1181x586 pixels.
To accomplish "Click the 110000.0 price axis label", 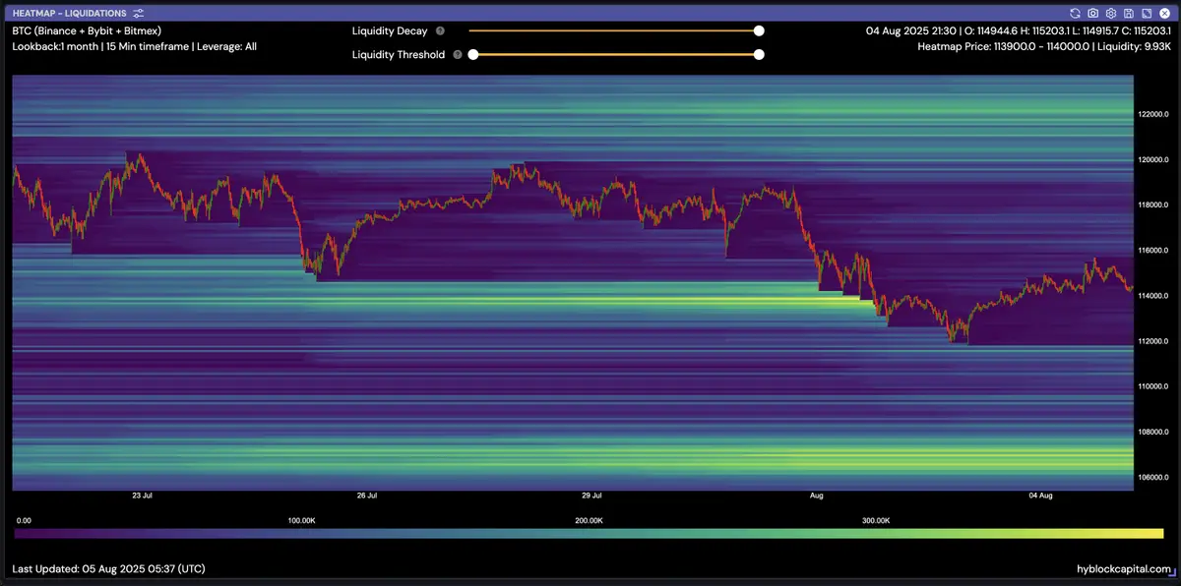I will click(1154, 386).
